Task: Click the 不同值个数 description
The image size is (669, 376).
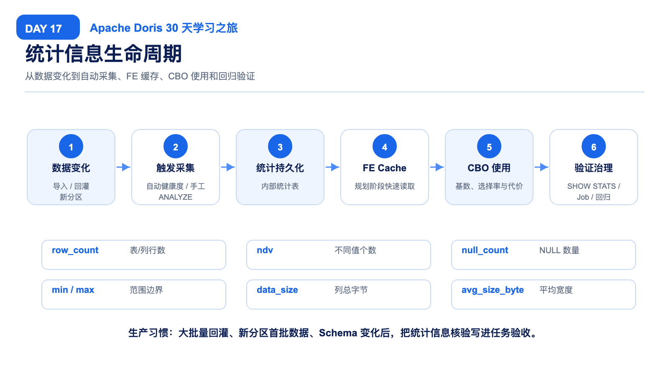Action: 355,250
